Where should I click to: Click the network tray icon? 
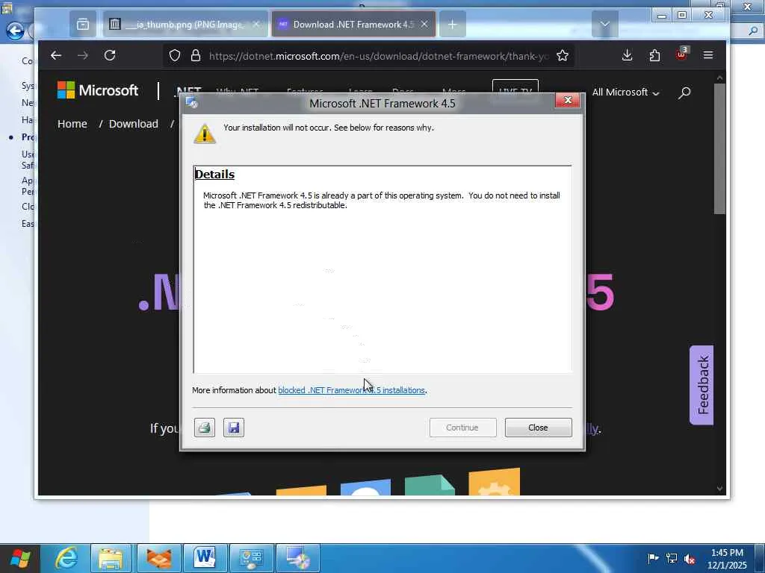pyautogui.click(x=672, y=558)
